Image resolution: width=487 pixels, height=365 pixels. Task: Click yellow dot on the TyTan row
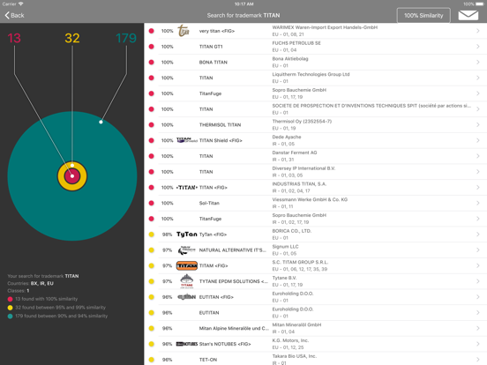point(151,235)
